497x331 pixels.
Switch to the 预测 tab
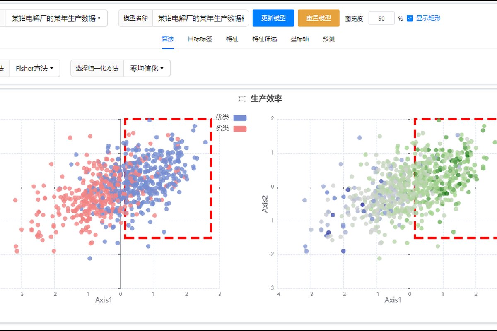(329, 39)
